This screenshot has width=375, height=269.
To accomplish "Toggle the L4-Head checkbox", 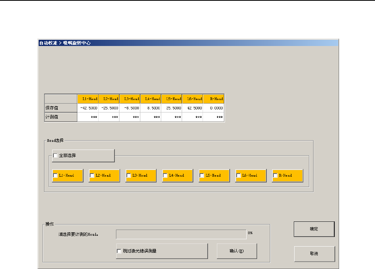I will 165,175.
